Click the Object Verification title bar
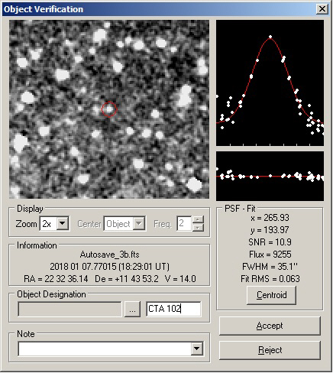Screen dimensions: 333x373 point(159,9)
